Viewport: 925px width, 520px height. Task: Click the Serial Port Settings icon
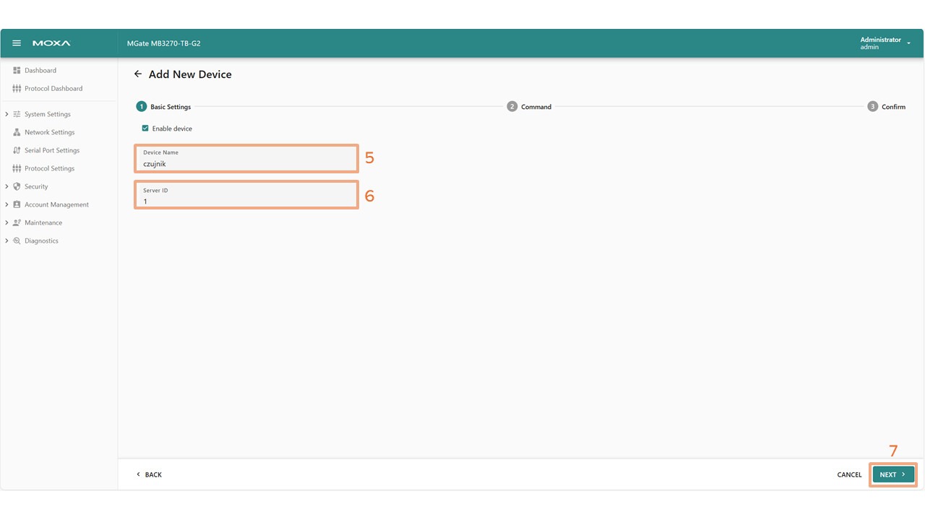pos(17,150)
